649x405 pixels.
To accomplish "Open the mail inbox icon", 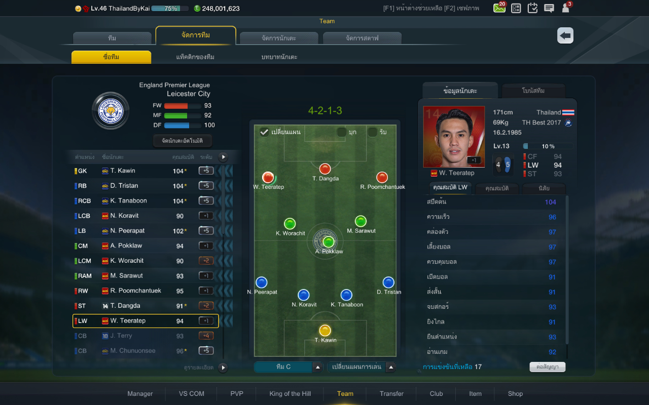I will 499,8.
